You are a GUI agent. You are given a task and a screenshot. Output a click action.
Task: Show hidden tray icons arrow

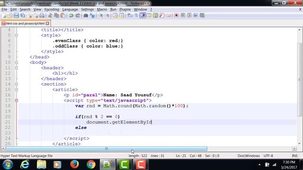pos(259,165)
